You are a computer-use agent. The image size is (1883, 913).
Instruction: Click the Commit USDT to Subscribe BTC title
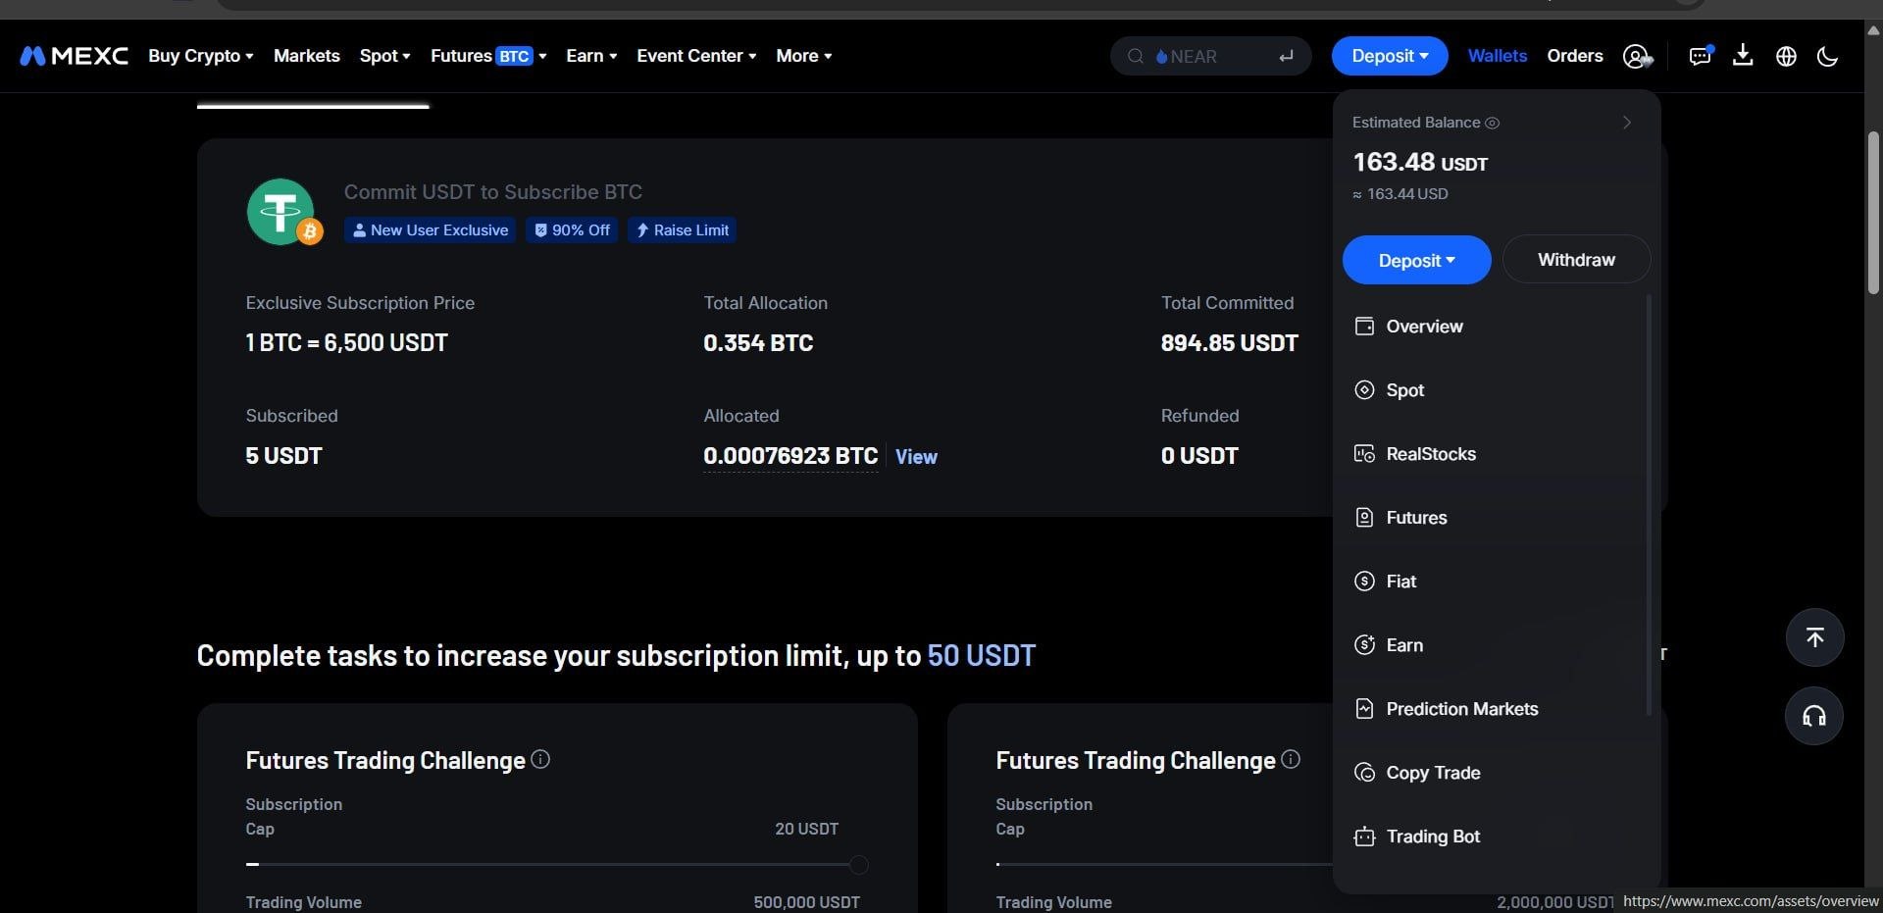(493, 192)
